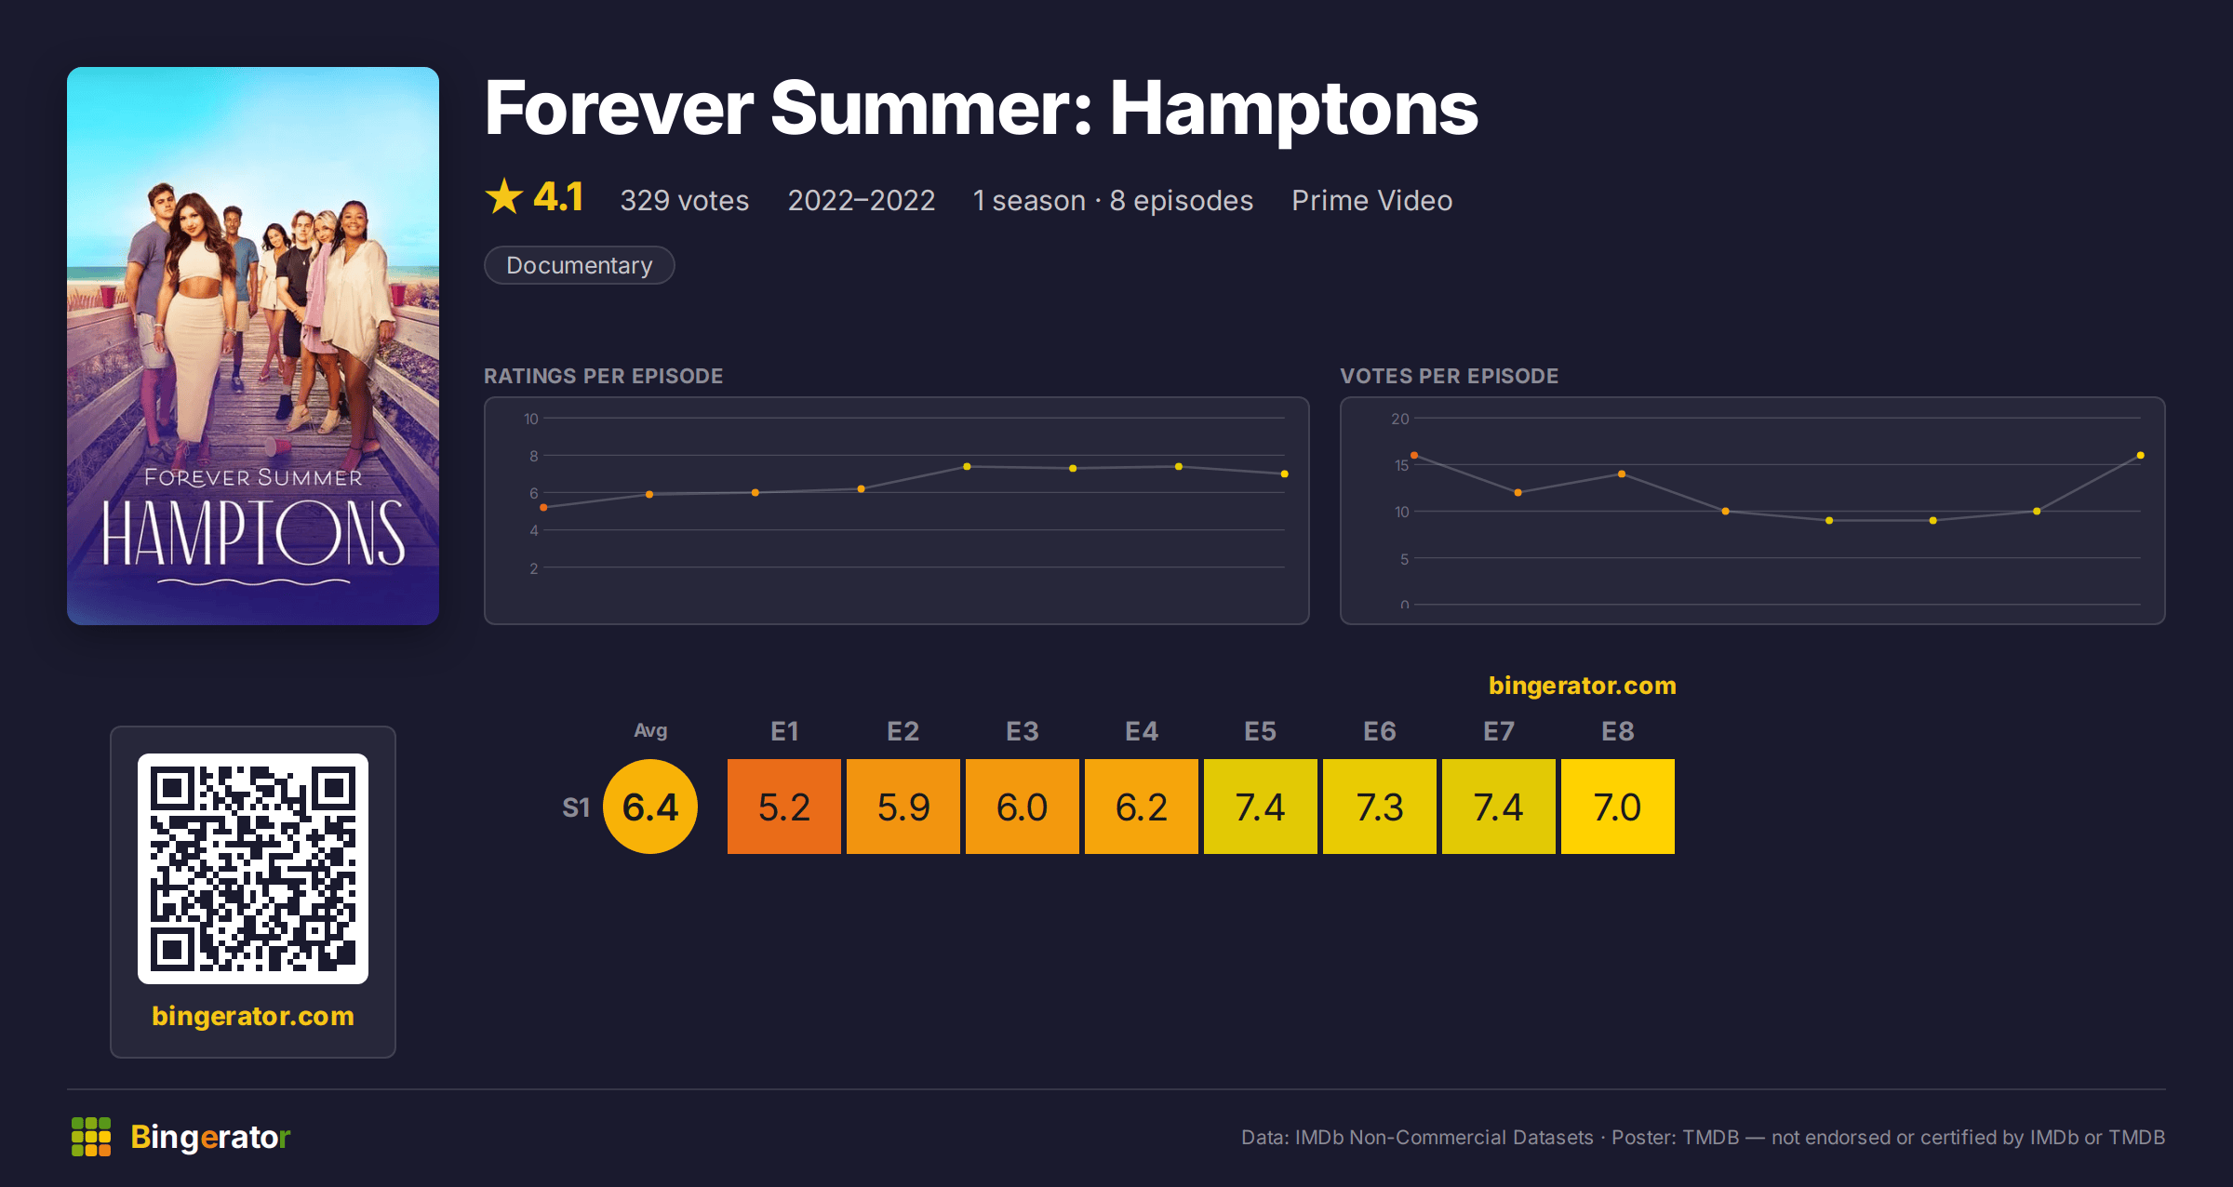Click the E7 column header
2233x1187 pixels.
click(1499, 731)
